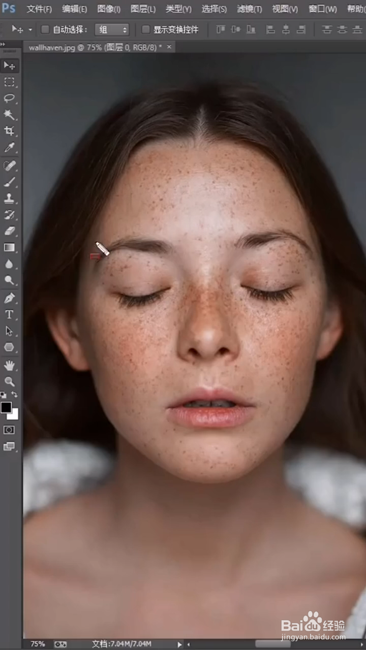Pick the Eyedropper tool
366x650 pixels.
pyautogui.click(x=9, y=148)
